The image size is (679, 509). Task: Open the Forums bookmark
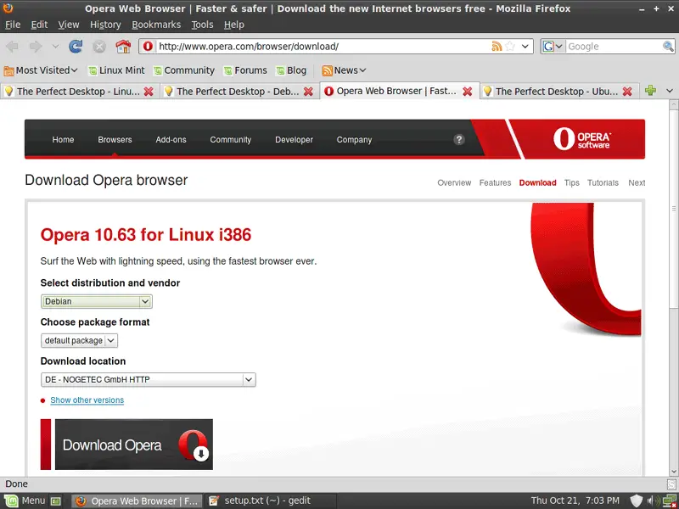coord(245,70)
